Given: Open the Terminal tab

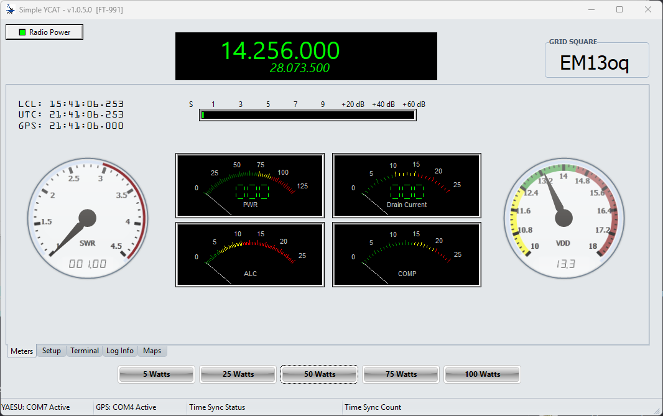Looking at the screenshot, I should [85, 350].
